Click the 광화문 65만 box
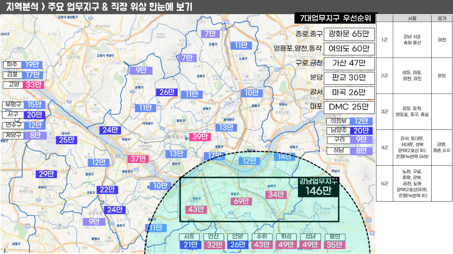The width and height of the screenshot is (453, 254). tap(349, 34)
